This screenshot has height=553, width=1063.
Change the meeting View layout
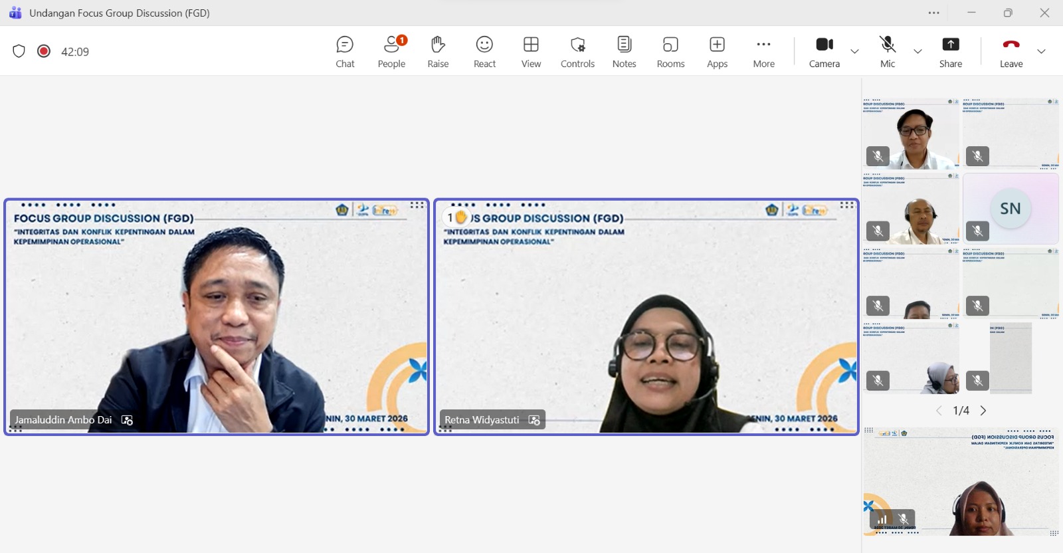(531, 52)
